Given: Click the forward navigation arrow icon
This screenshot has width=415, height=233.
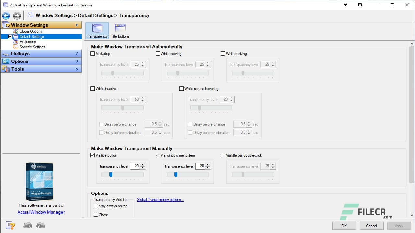Looking at the screenshot, I should 17,15.
